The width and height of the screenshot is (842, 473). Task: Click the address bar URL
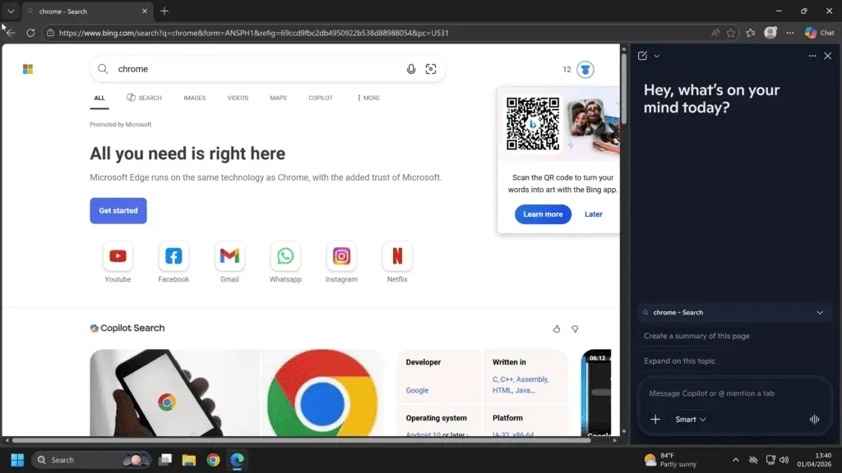(x=253, y=33)
